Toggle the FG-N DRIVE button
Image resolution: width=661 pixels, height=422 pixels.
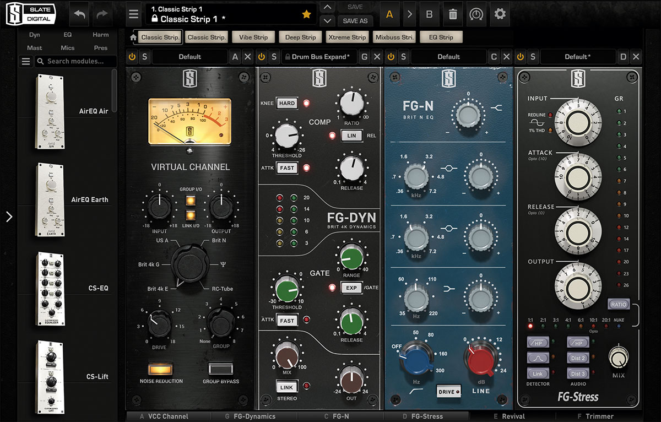pyautogui.click(x=448, y=391)
